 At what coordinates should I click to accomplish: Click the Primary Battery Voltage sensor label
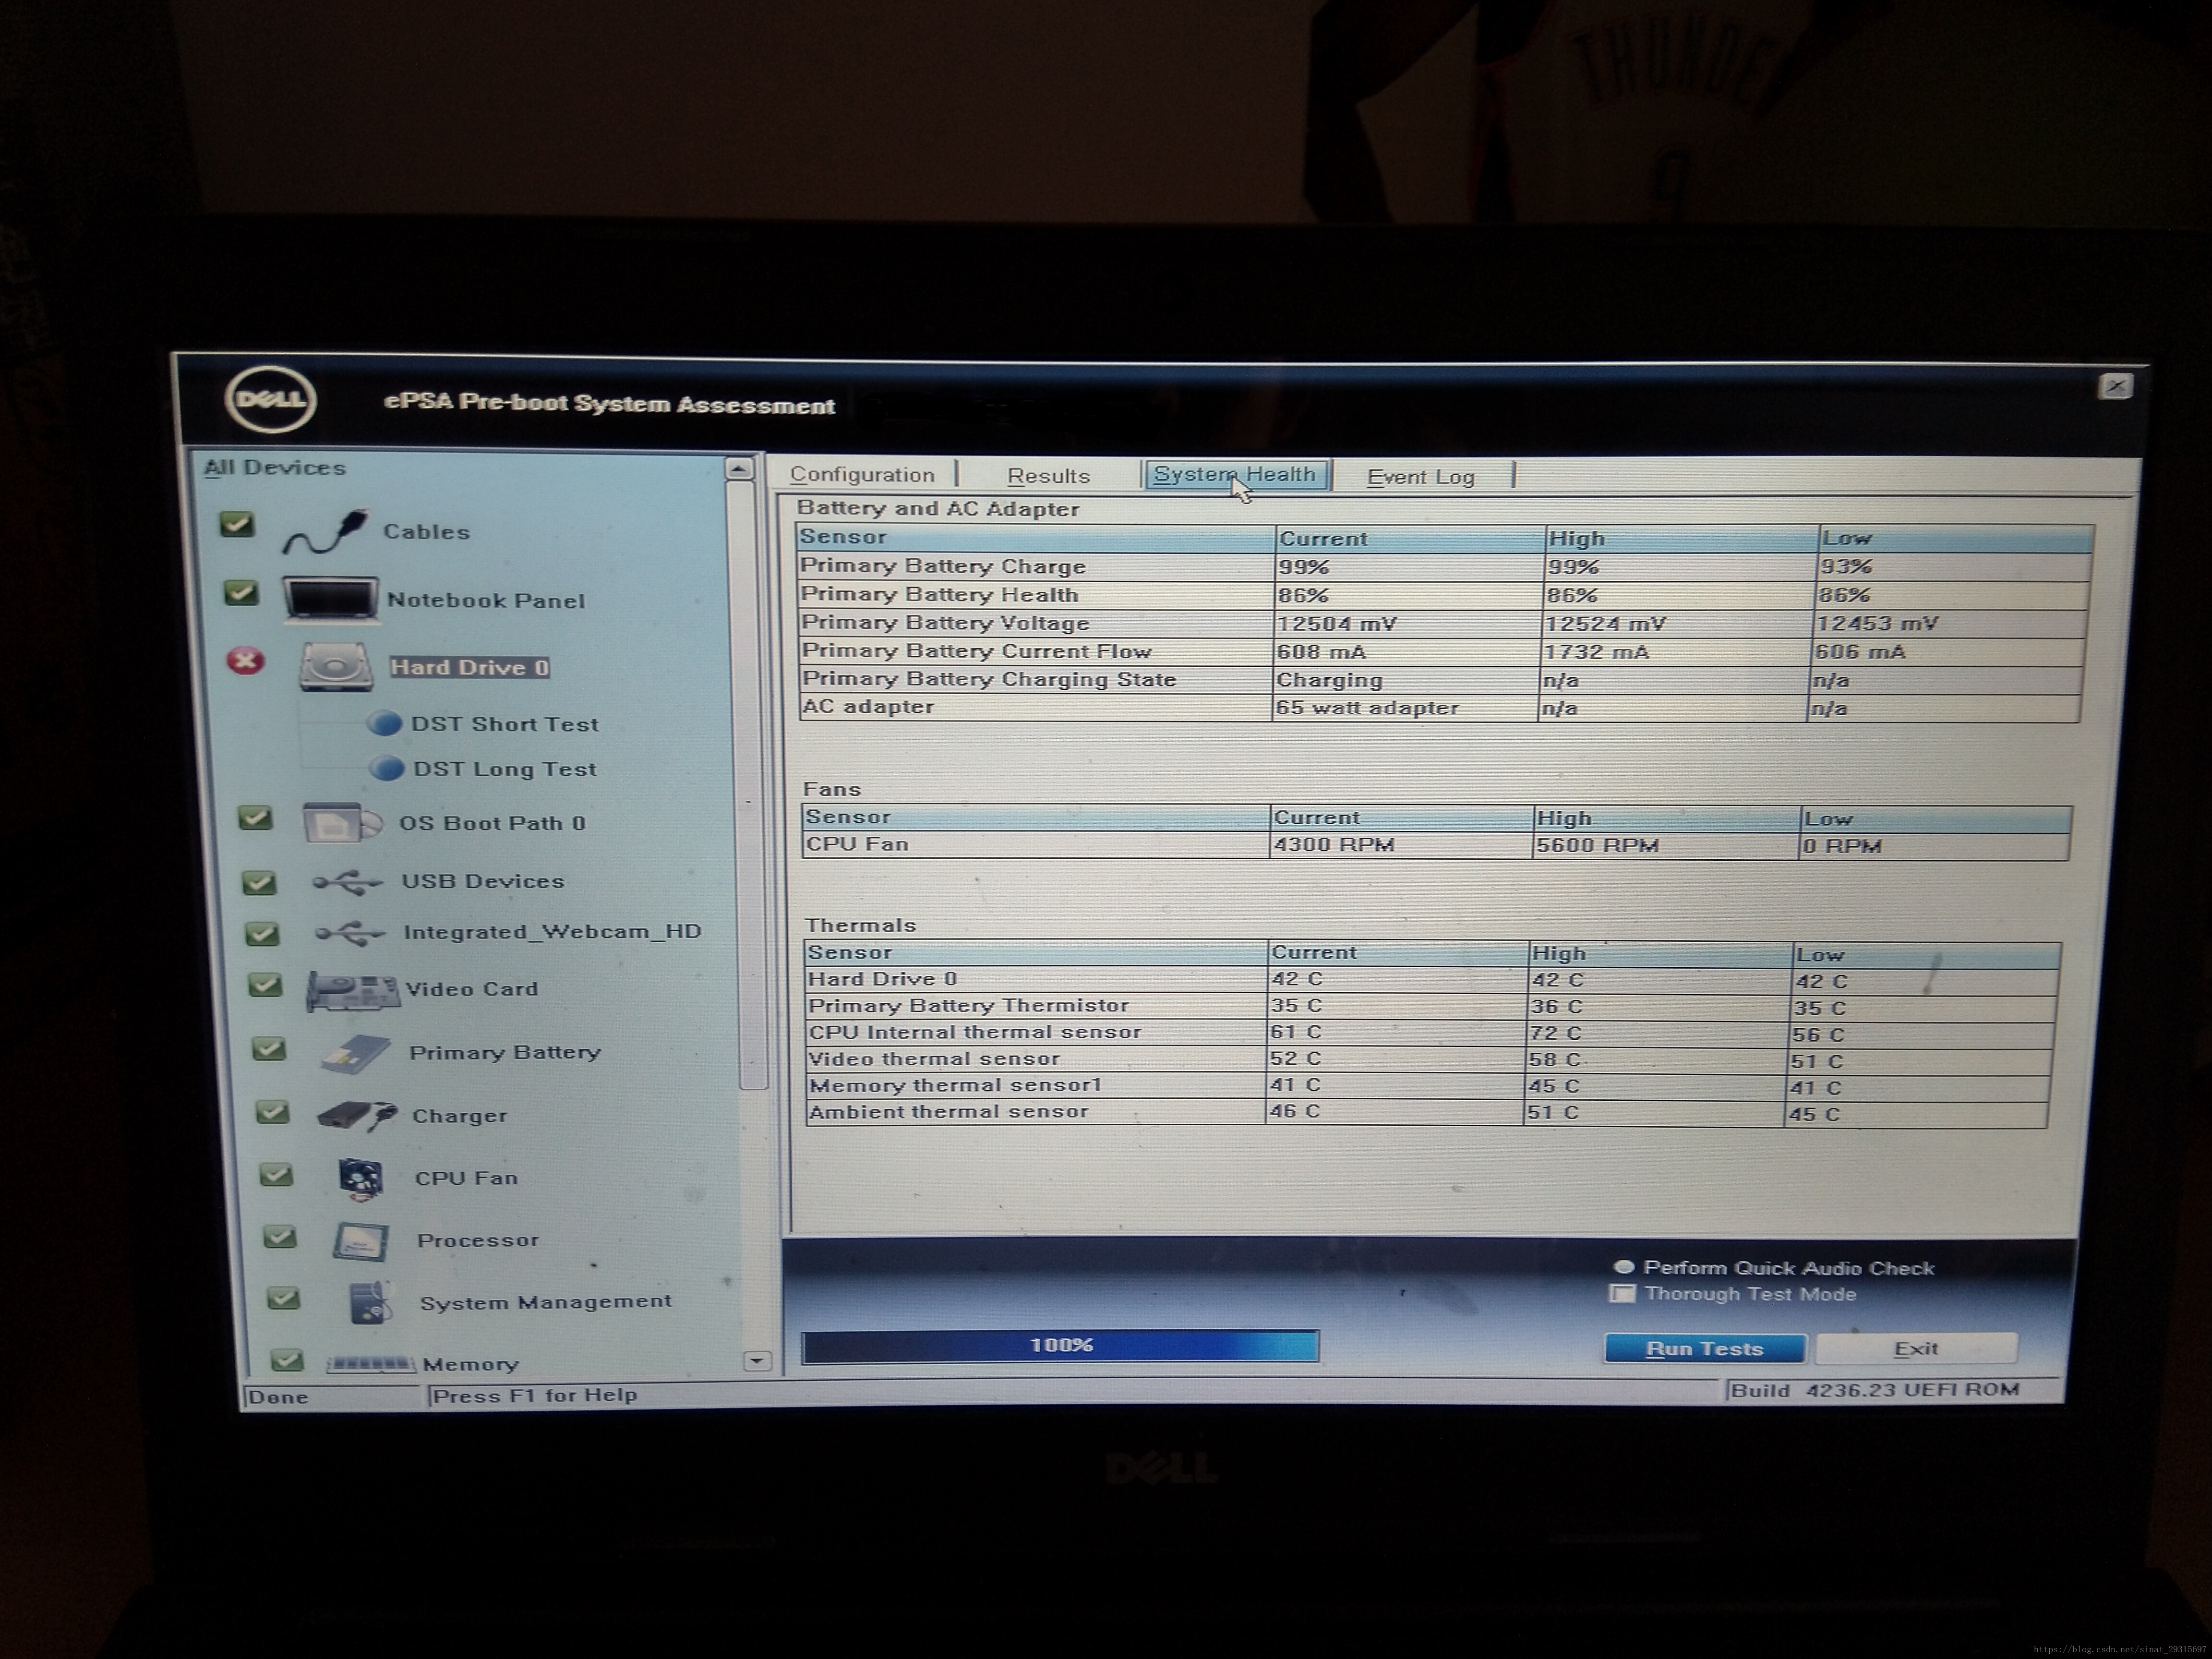(945, 623)
